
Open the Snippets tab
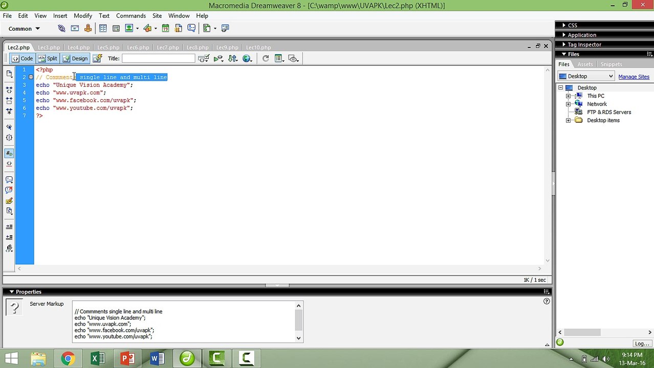pos(612,64)
